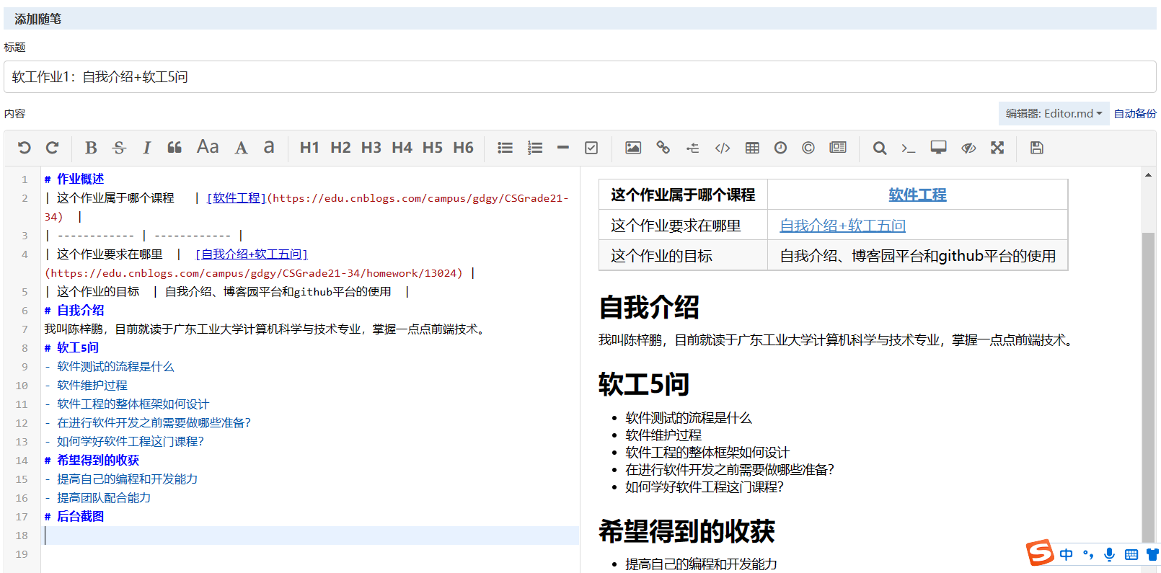
Task: Open the 软件工程 link in the preview table
Action: 917,195
